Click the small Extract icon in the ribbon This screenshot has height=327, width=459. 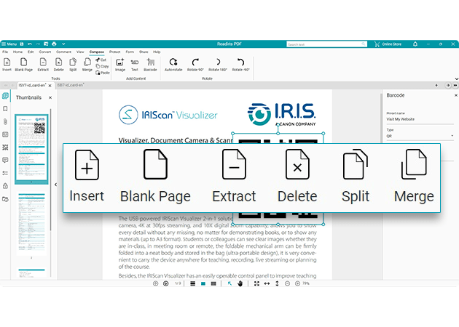tap(43, 62)
